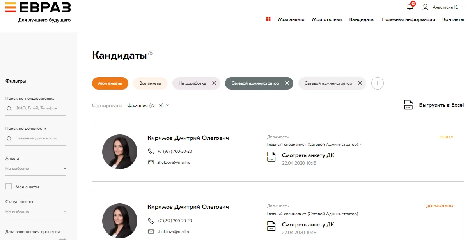Click the email envelope icon in first card
The width and height of the screenshot is (470, 240).
151,162
